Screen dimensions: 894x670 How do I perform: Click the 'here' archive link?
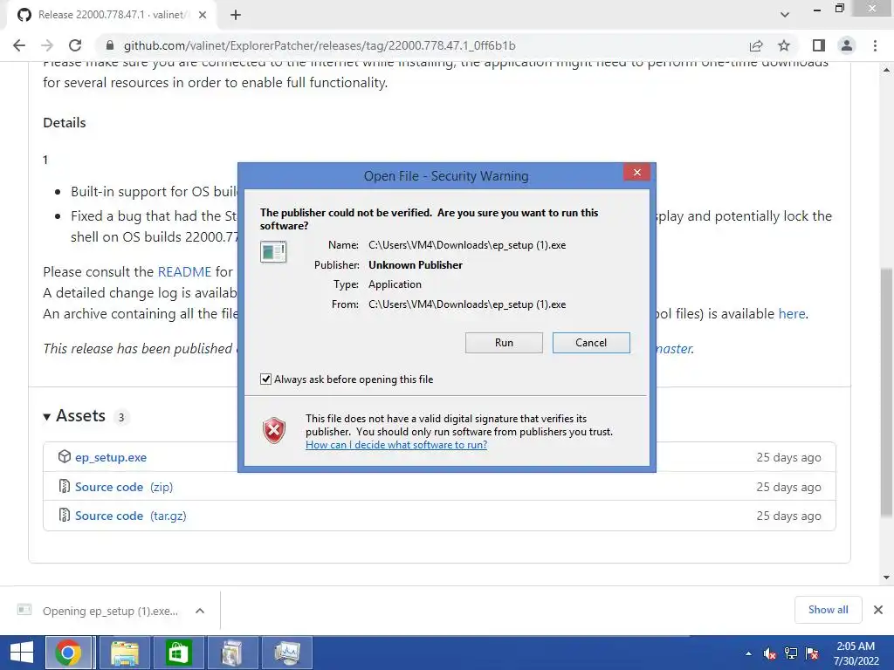coord(792,313)
